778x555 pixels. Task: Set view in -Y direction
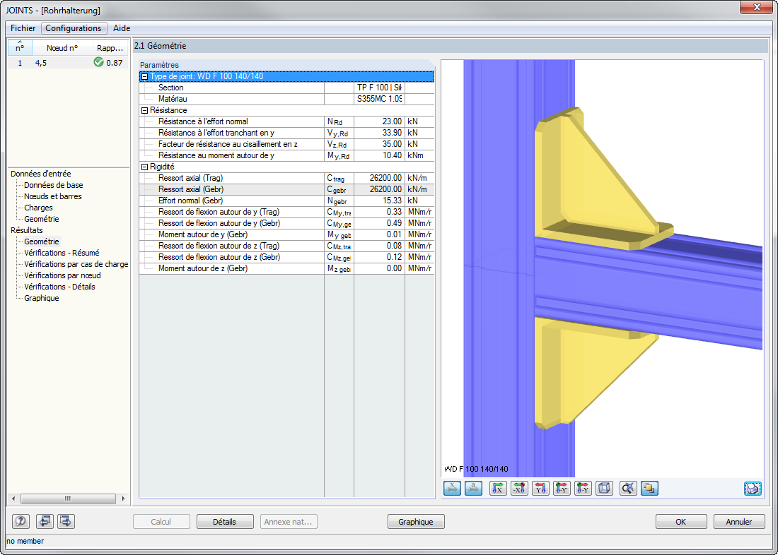click(x=583, y=489)
